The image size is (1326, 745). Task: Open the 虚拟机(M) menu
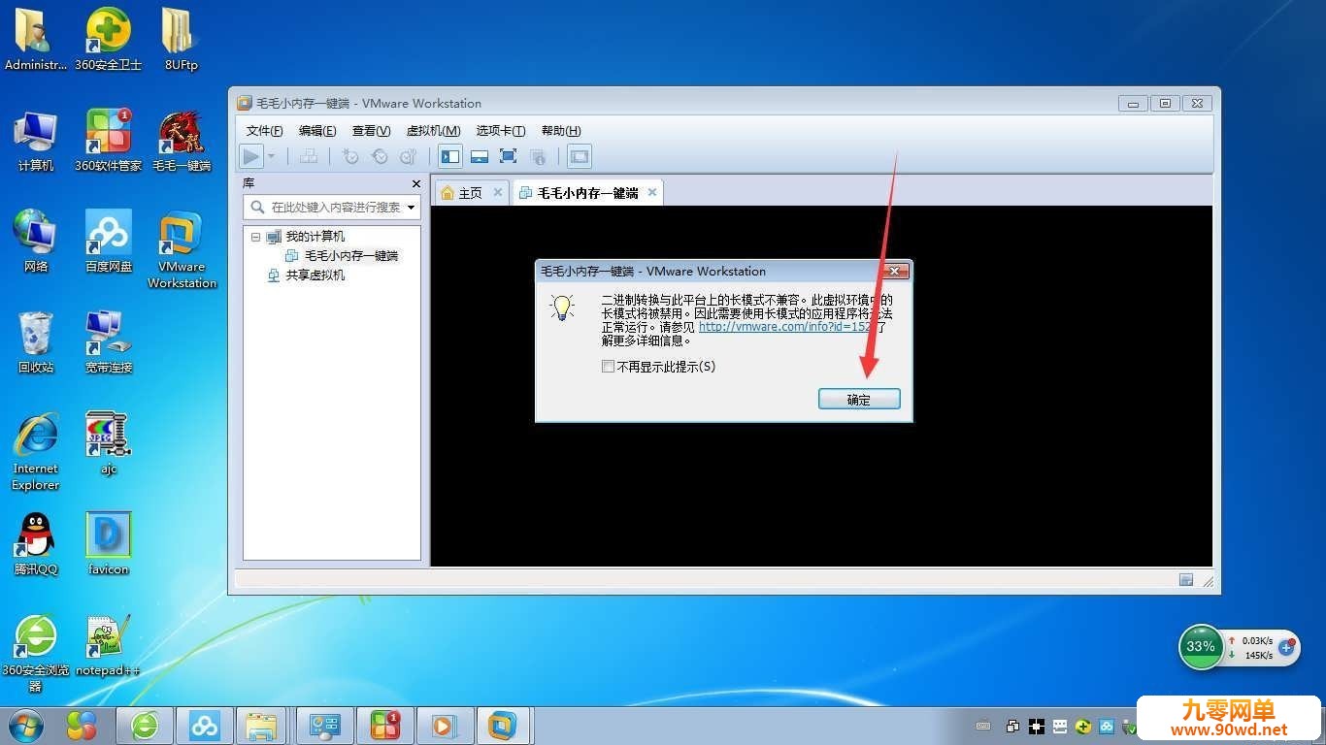433,131
